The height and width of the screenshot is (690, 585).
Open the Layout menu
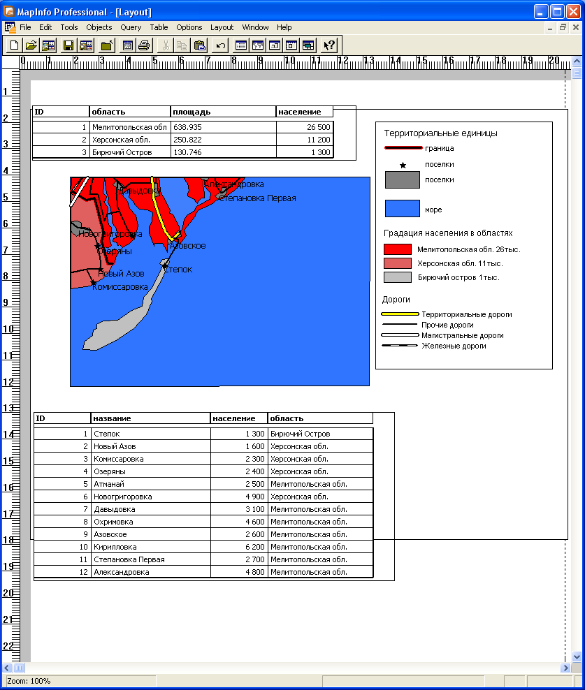(x=222, y=27)
